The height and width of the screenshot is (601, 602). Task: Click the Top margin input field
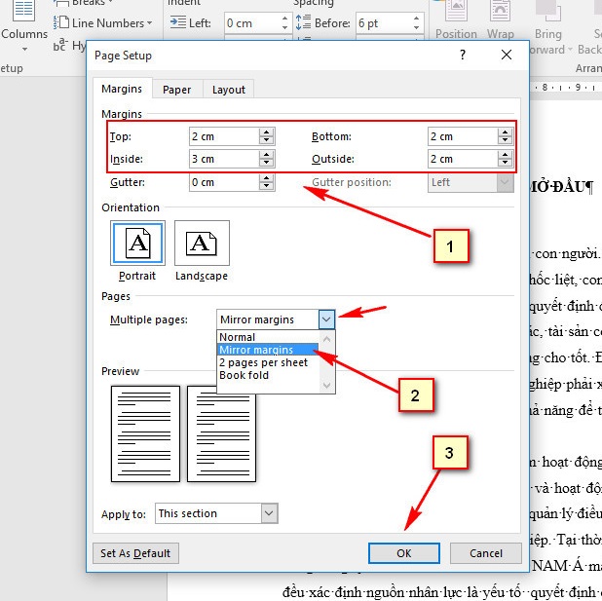[223, 136]
